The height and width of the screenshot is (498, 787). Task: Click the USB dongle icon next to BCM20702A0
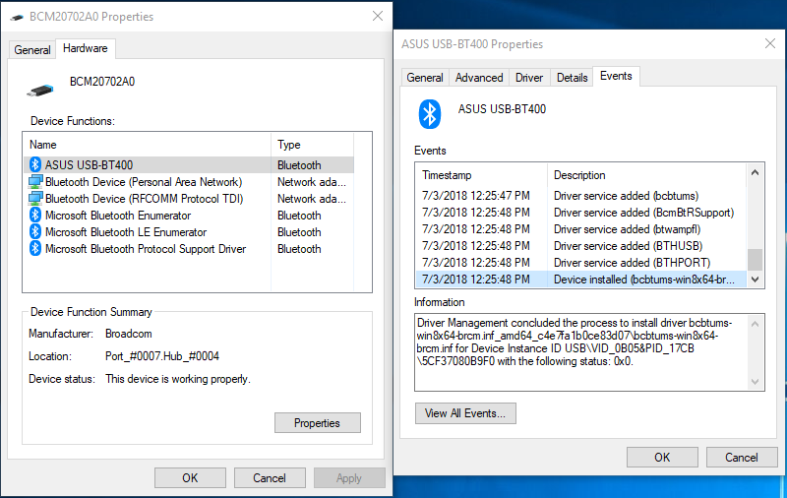40,91
